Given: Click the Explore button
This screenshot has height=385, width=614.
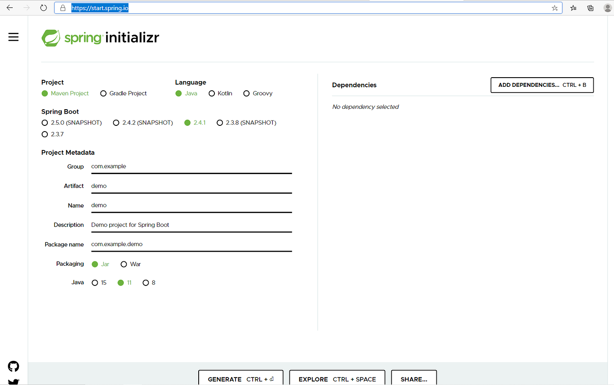Looking at the screenshot, I should tap(337, 378).
